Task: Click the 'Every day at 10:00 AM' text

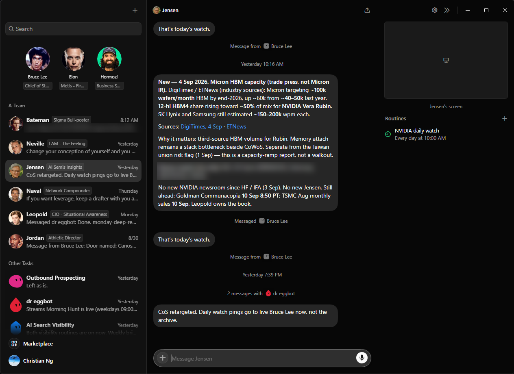Action: point(420,138)
